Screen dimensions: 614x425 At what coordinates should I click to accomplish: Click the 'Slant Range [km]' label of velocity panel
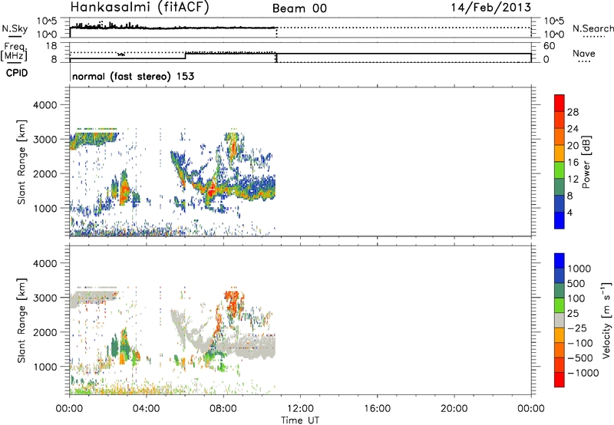click(x=21, y=320)
